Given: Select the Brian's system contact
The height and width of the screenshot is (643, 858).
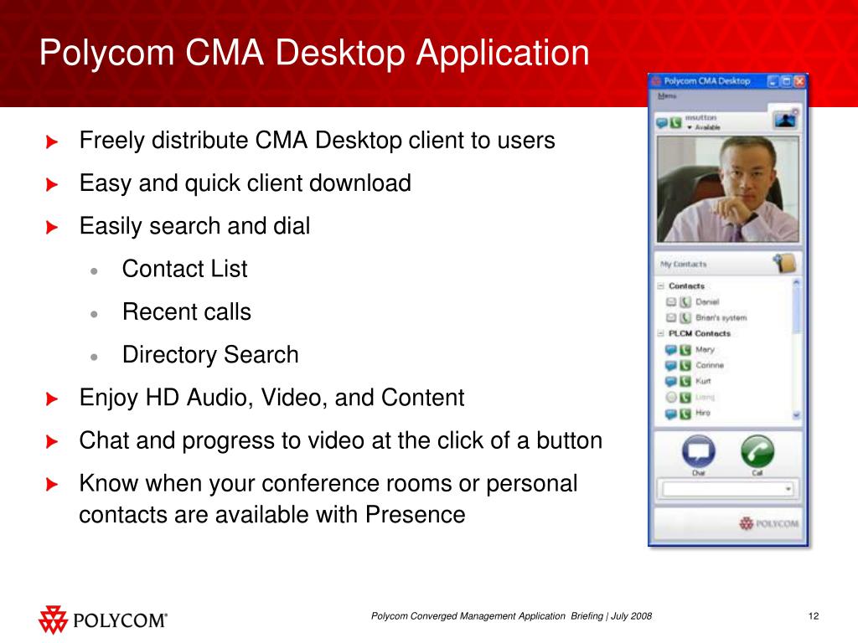Looking at the screenshot, I should point(721,317).
